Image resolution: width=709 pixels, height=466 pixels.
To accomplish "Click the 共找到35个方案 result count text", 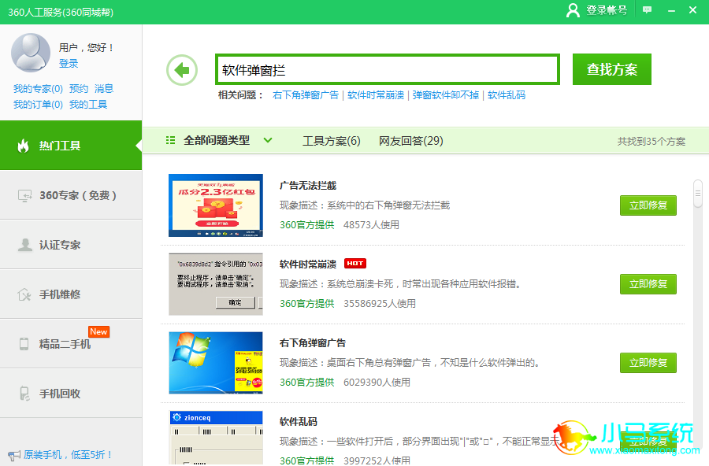I will tap(651, 142).
